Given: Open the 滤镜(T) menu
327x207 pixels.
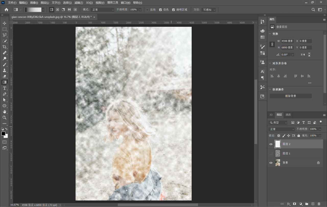Looking at the screenshot, I should [78, 3].
